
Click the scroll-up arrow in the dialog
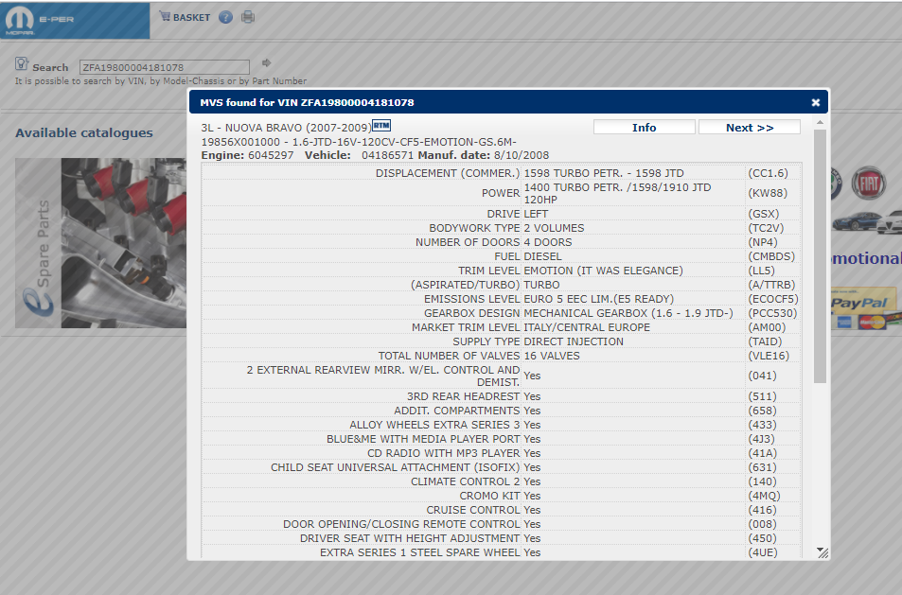click(x=820, y=122)
